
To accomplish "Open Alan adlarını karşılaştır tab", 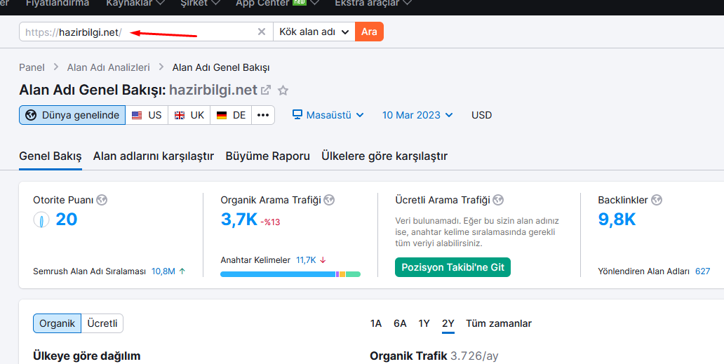I will click(x=154, y=156).
